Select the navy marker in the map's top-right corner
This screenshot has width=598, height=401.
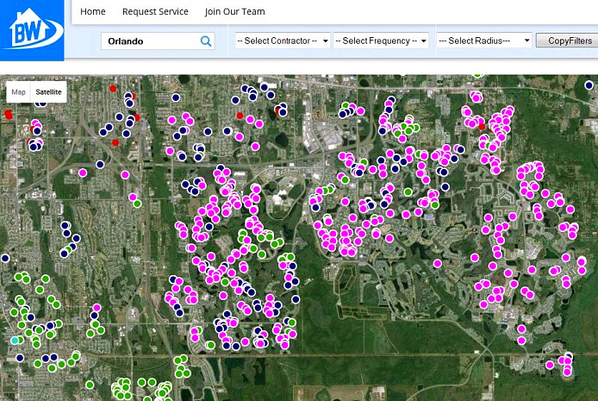[x=589, y=85]
